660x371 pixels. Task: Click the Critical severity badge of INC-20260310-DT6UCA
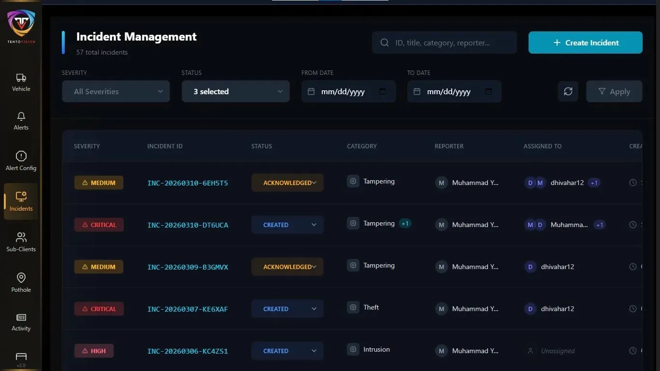(x=99, y=225)
